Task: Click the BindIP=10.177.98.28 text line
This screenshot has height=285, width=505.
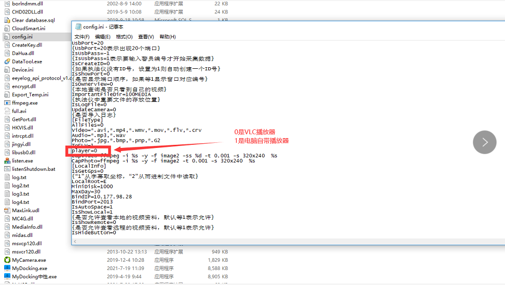Action: 102,197
